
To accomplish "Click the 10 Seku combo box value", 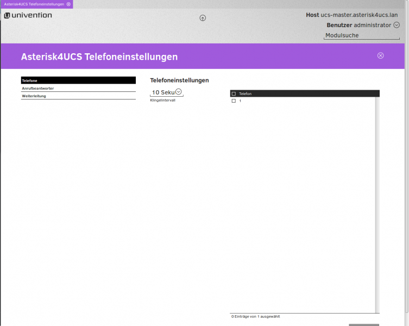I will click(163, 92).
